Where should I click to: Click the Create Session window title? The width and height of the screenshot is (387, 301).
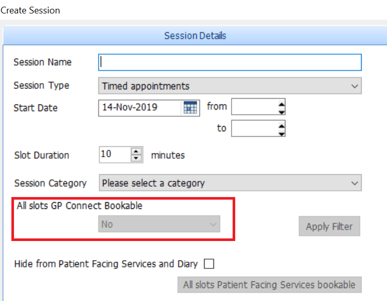(x=31, y=10)
